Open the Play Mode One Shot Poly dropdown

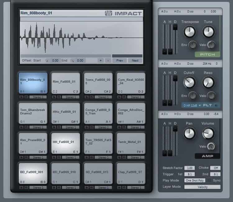[194, 181]
